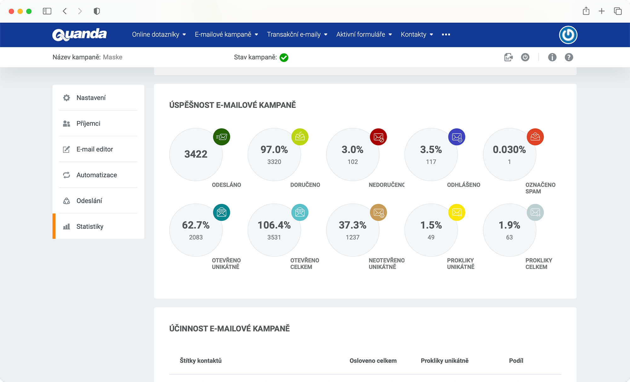Click the export statistics report icon
Viewport: 630px width, 382px height.
(508, 57)
